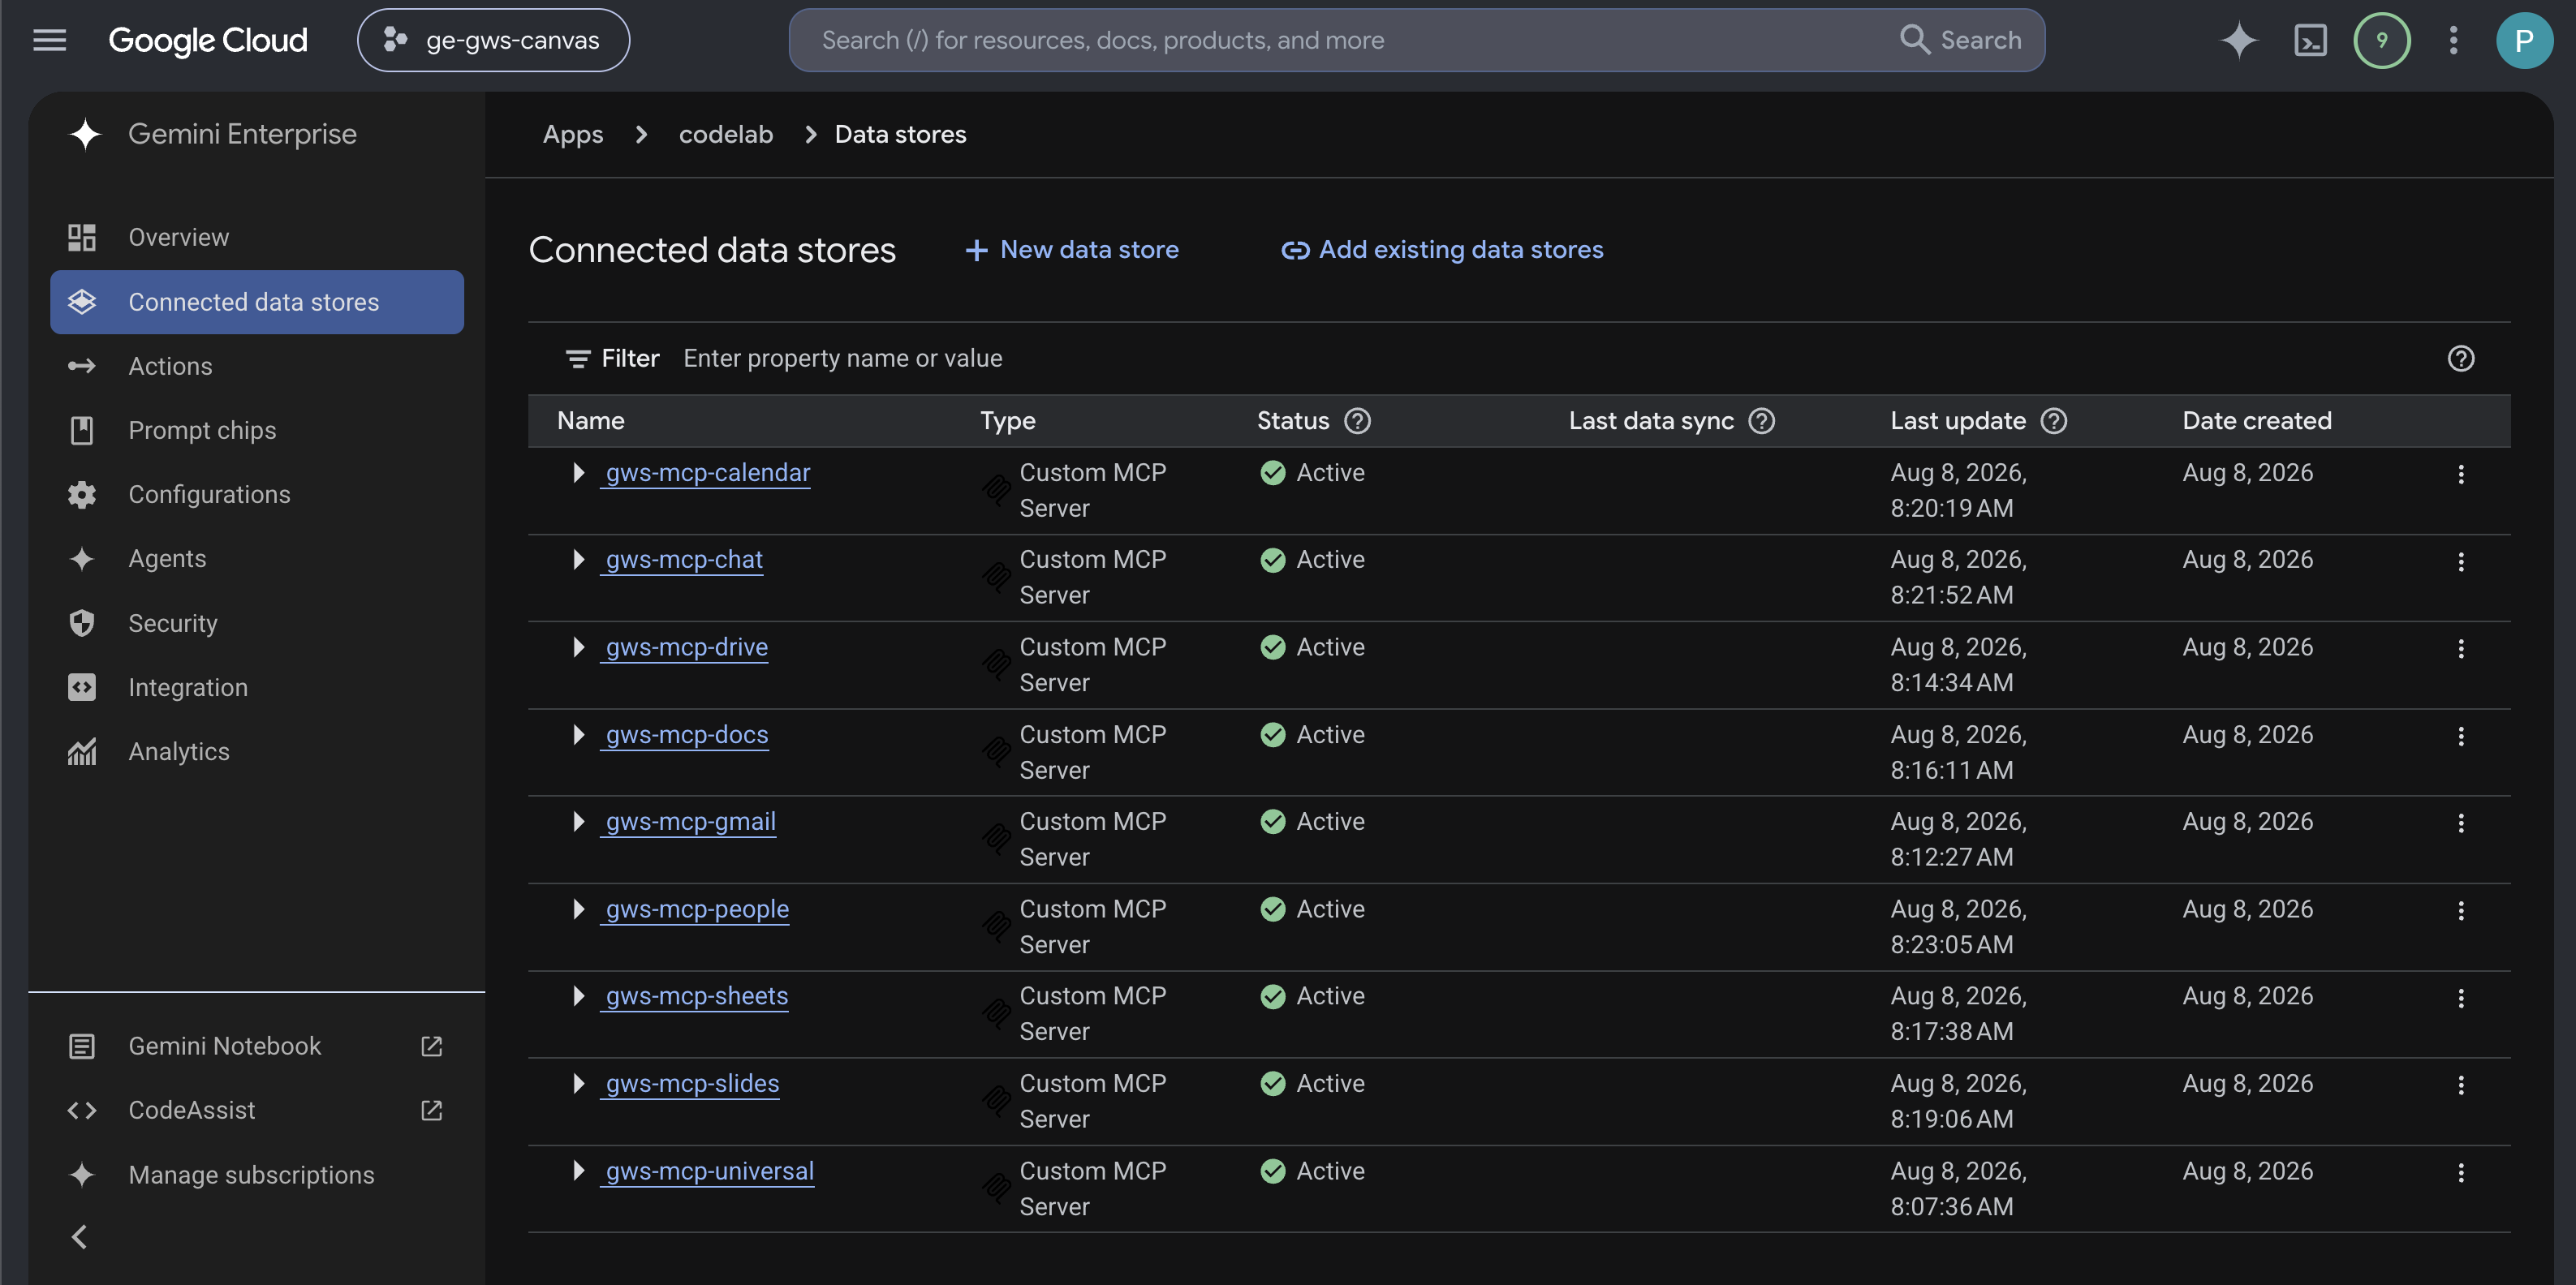Click Active status of gws-mcp-people row
Viewport: 2576px width, 1285px height.
tap(1312, 909)
